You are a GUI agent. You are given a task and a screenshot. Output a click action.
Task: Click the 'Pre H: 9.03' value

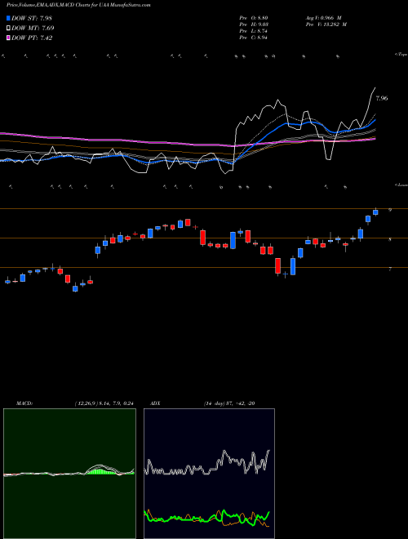tap(254, 24)
